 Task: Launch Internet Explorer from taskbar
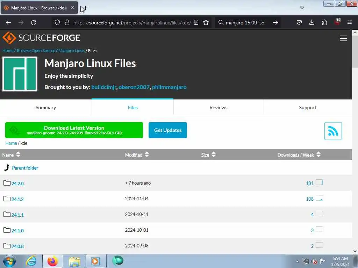[31, 261]
